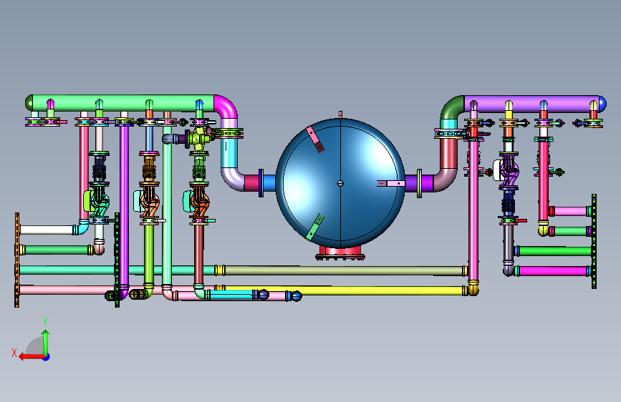
Task: Select the long yellow horizontal pipe
Action: (x=343, y=291)
